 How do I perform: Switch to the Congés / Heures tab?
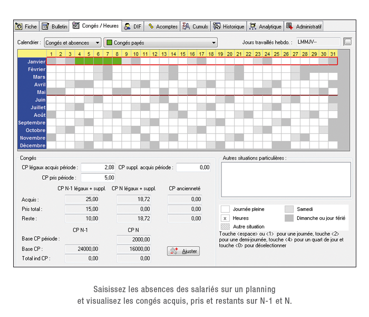95,26
